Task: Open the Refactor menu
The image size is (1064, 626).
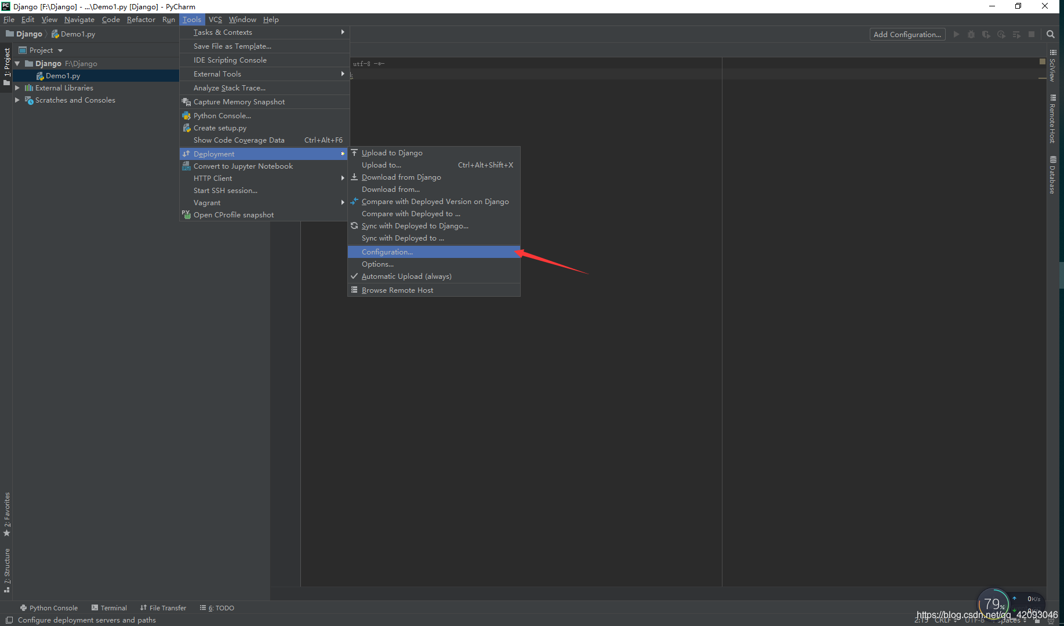Action: [141, 20]
